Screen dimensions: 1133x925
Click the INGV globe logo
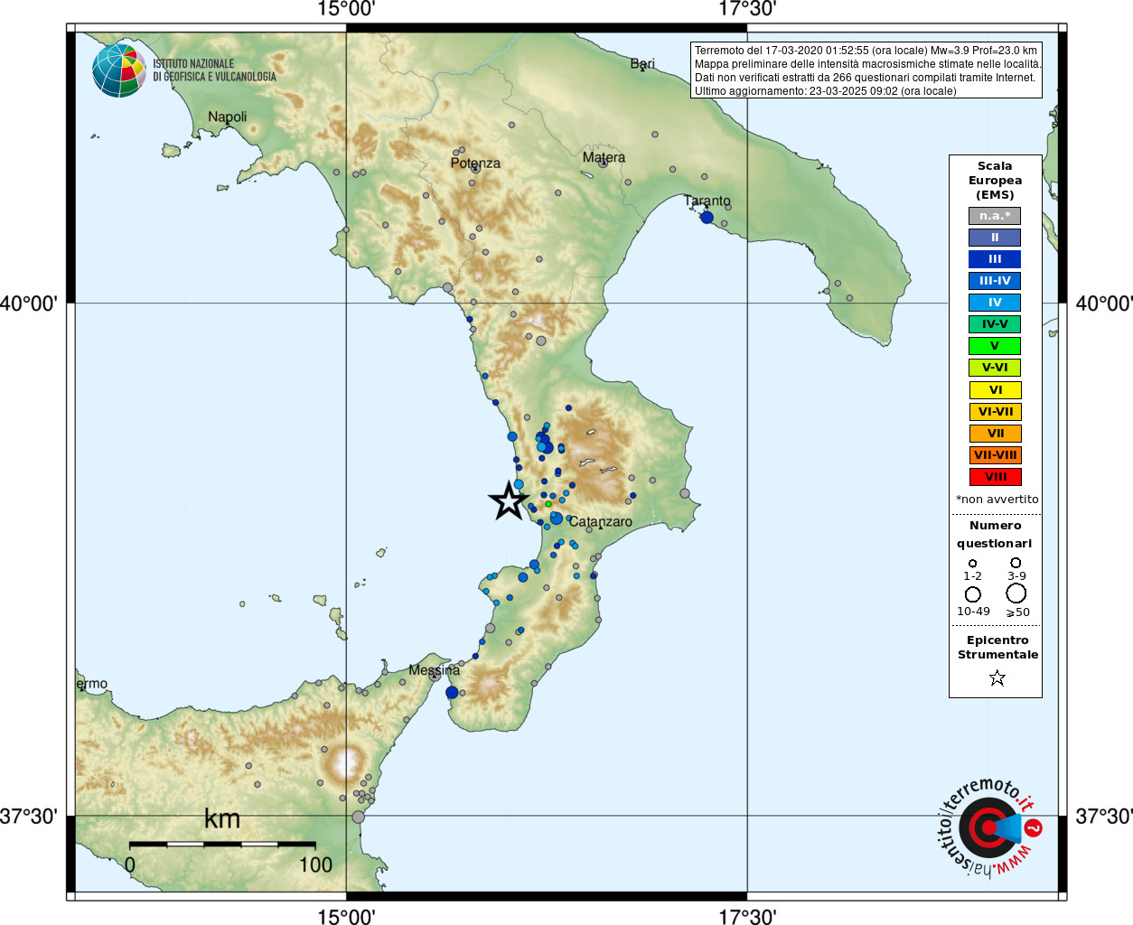(x=119, y=70)
